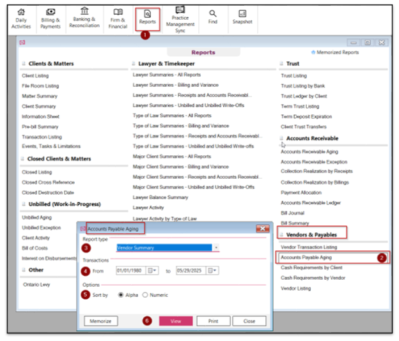
Task: Click the Print button in dialog
Action: click(x=213, y=321)
